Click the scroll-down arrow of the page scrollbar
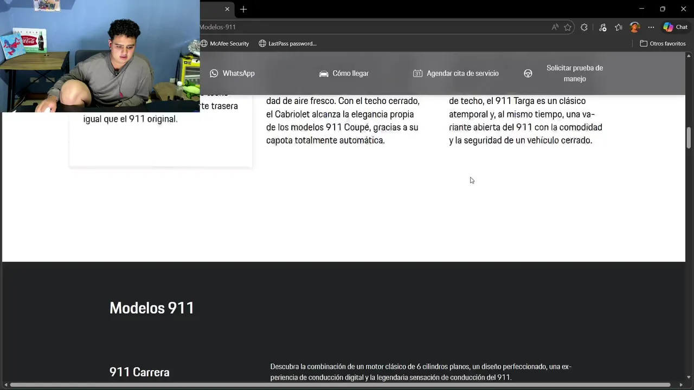694x390 pixels. [689, 377]
